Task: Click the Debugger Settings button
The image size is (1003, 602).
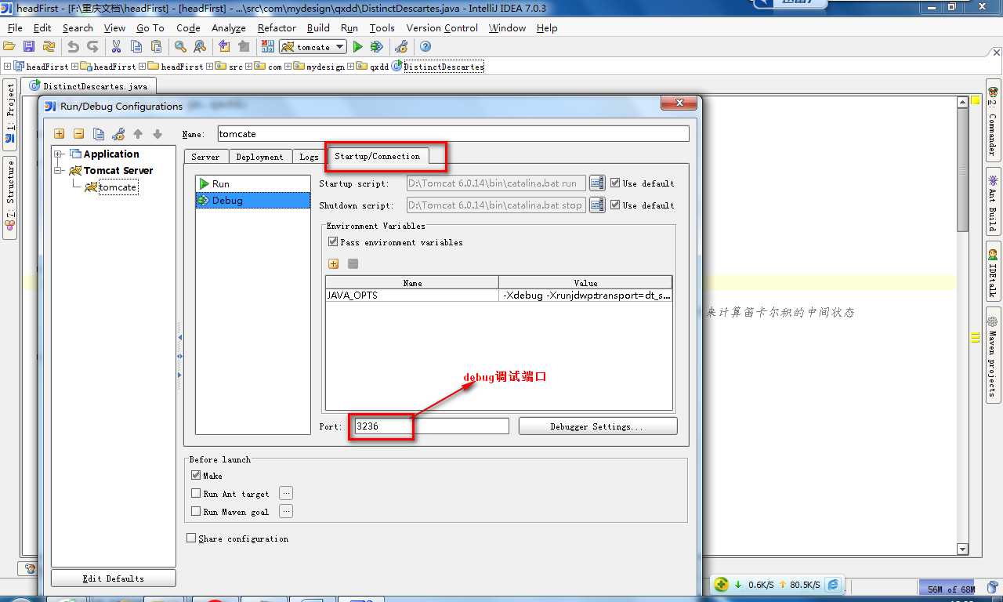Action: tap(598, 426)
